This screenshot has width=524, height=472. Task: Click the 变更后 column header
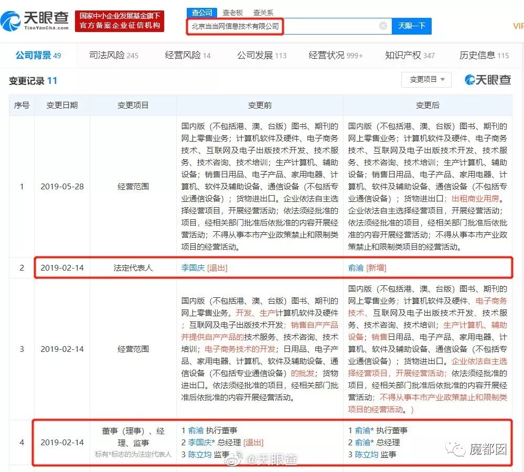click(x=427, y=105)
